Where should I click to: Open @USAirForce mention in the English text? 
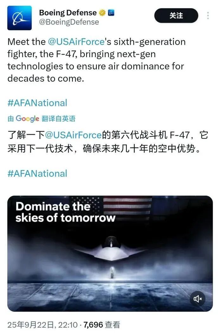click(76, 42)
